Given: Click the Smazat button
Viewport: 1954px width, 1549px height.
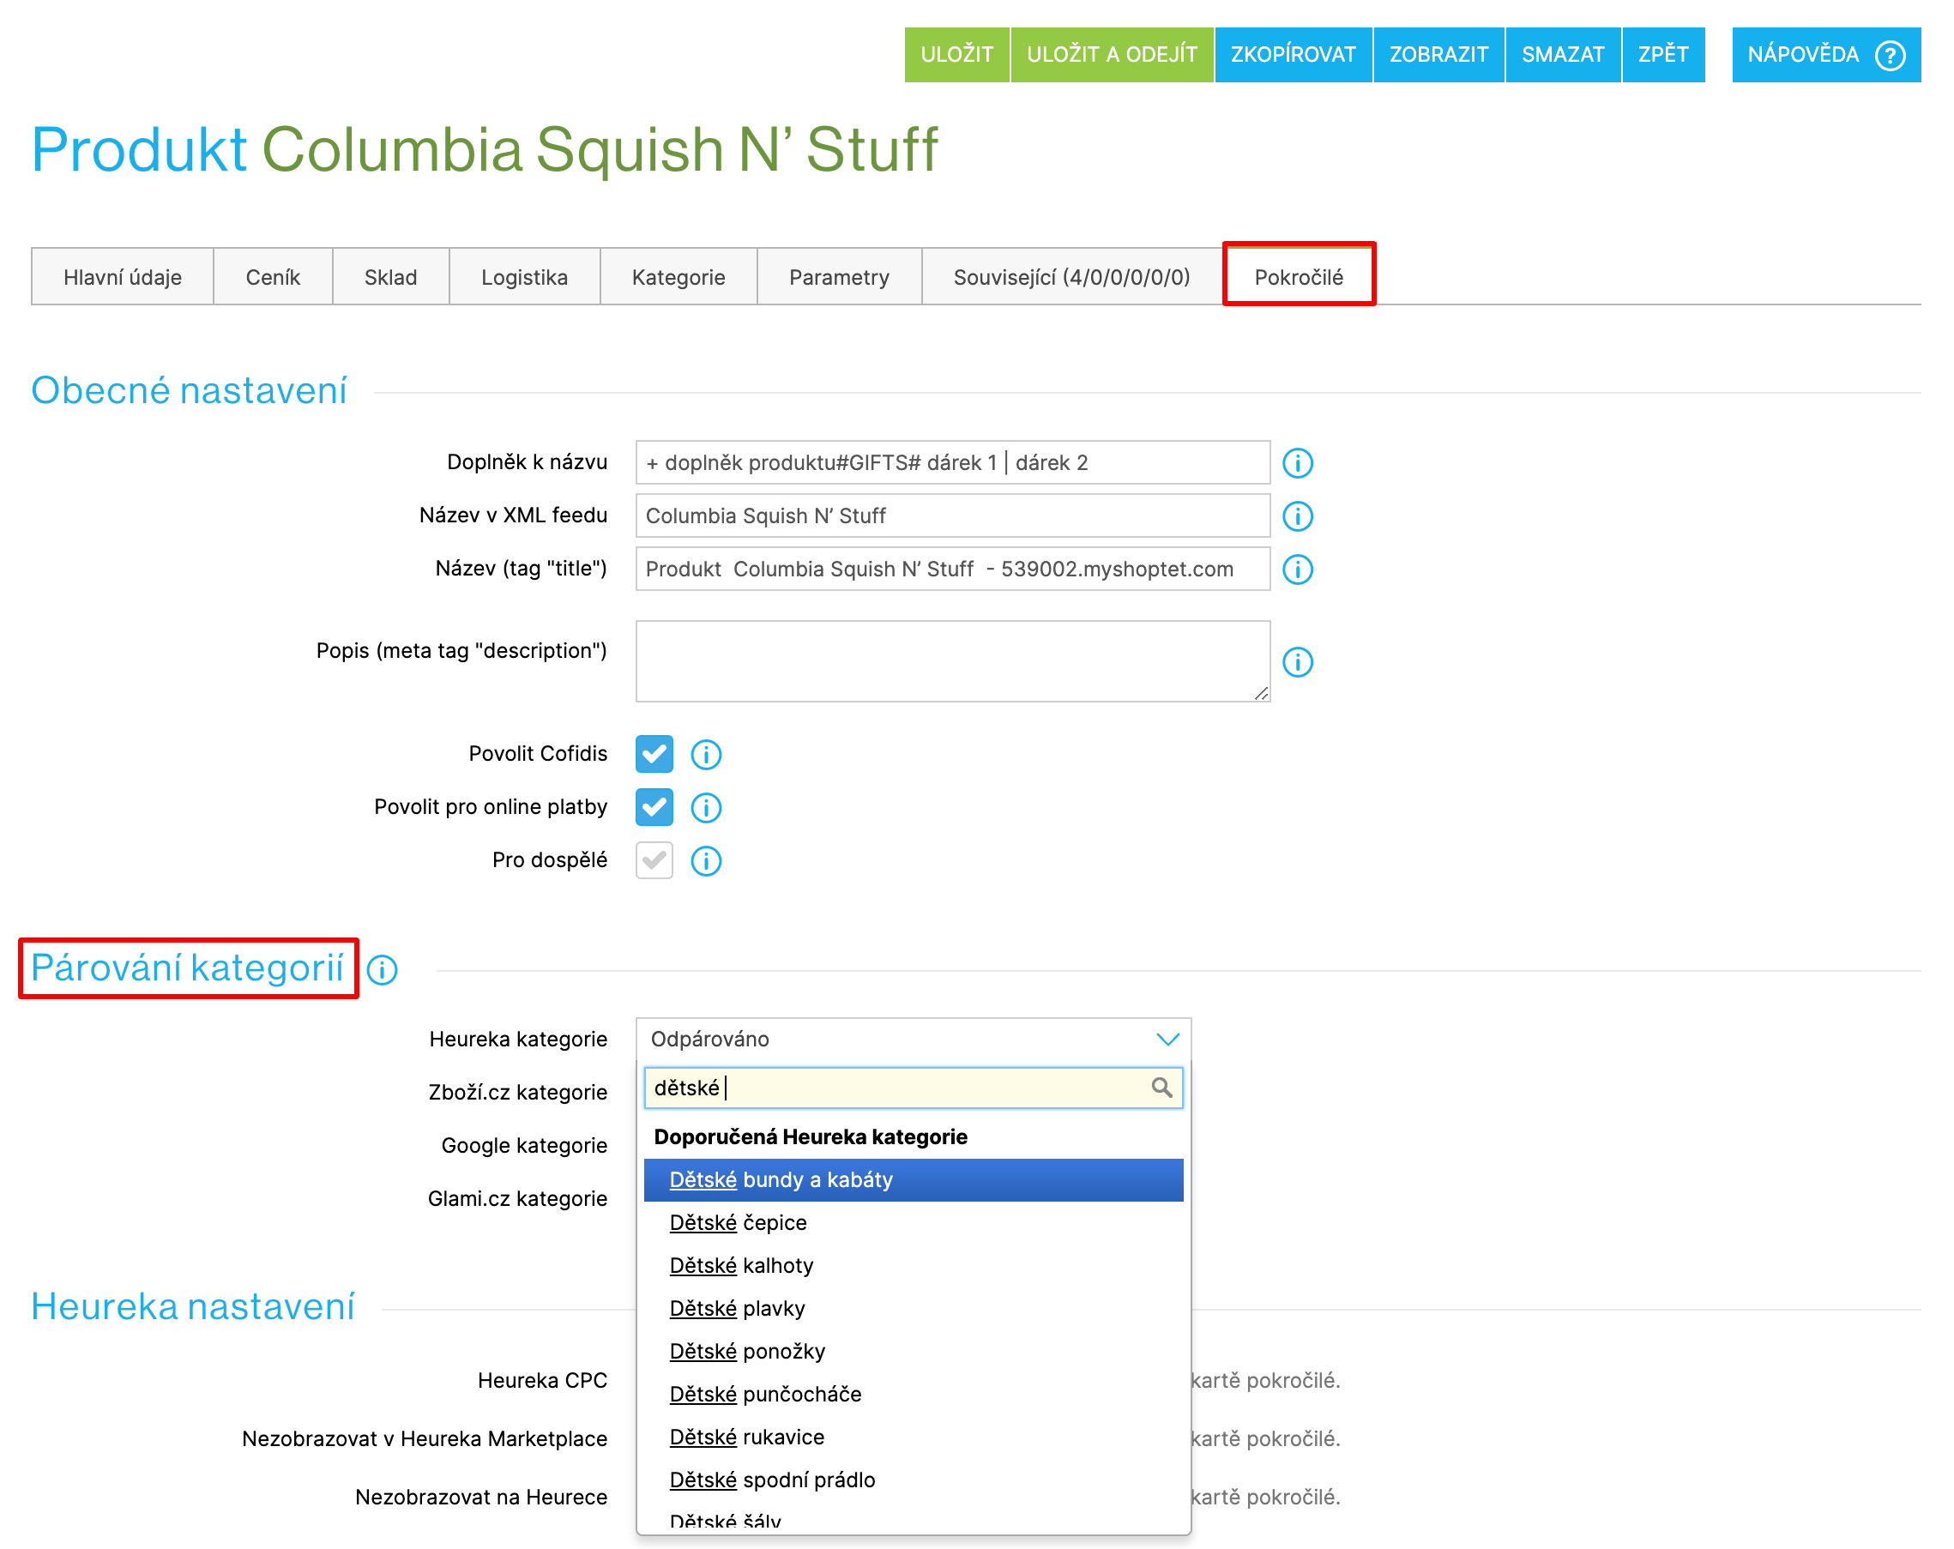Looking at the screenshot, I should (x=1564, y=54).
